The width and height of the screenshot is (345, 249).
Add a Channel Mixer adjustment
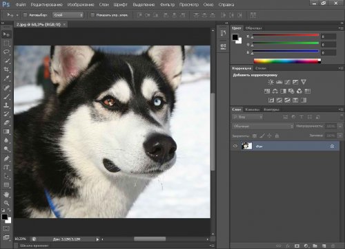(x=299, y=91)
